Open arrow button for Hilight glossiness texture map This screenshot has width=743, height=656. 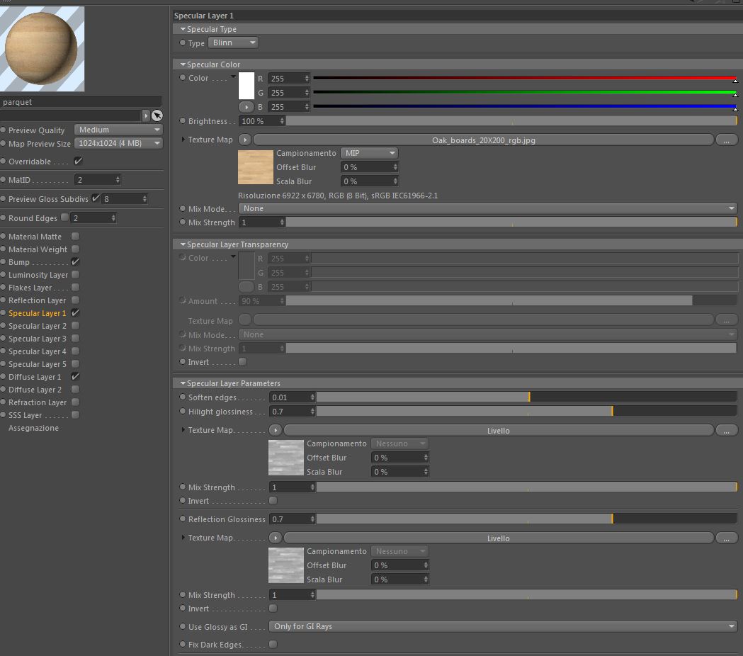click(x=276, y=431)
